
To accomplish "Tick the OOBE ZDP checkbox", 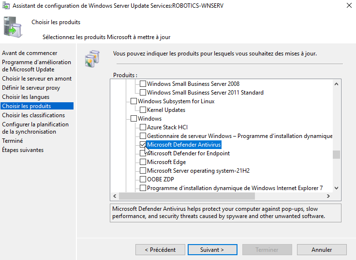I will click(x=143, y=179).
